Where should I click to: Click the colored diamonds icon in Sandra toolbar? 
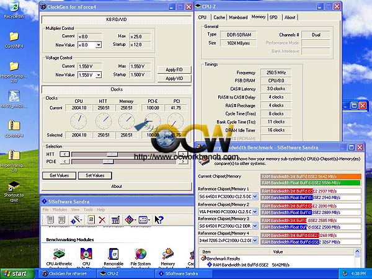[130, 220]
